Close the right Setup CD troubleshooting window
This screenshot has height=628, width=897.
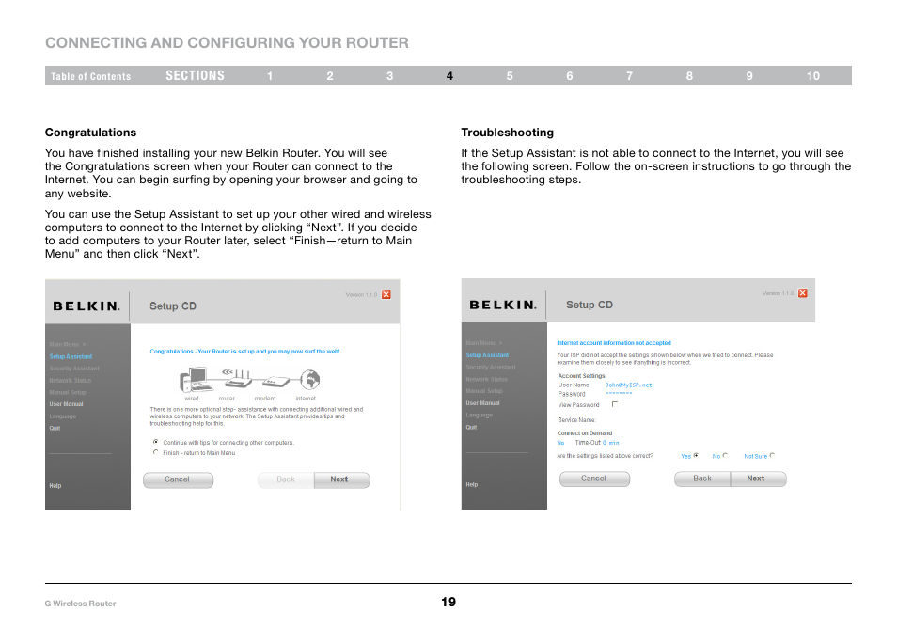point(803,292)
